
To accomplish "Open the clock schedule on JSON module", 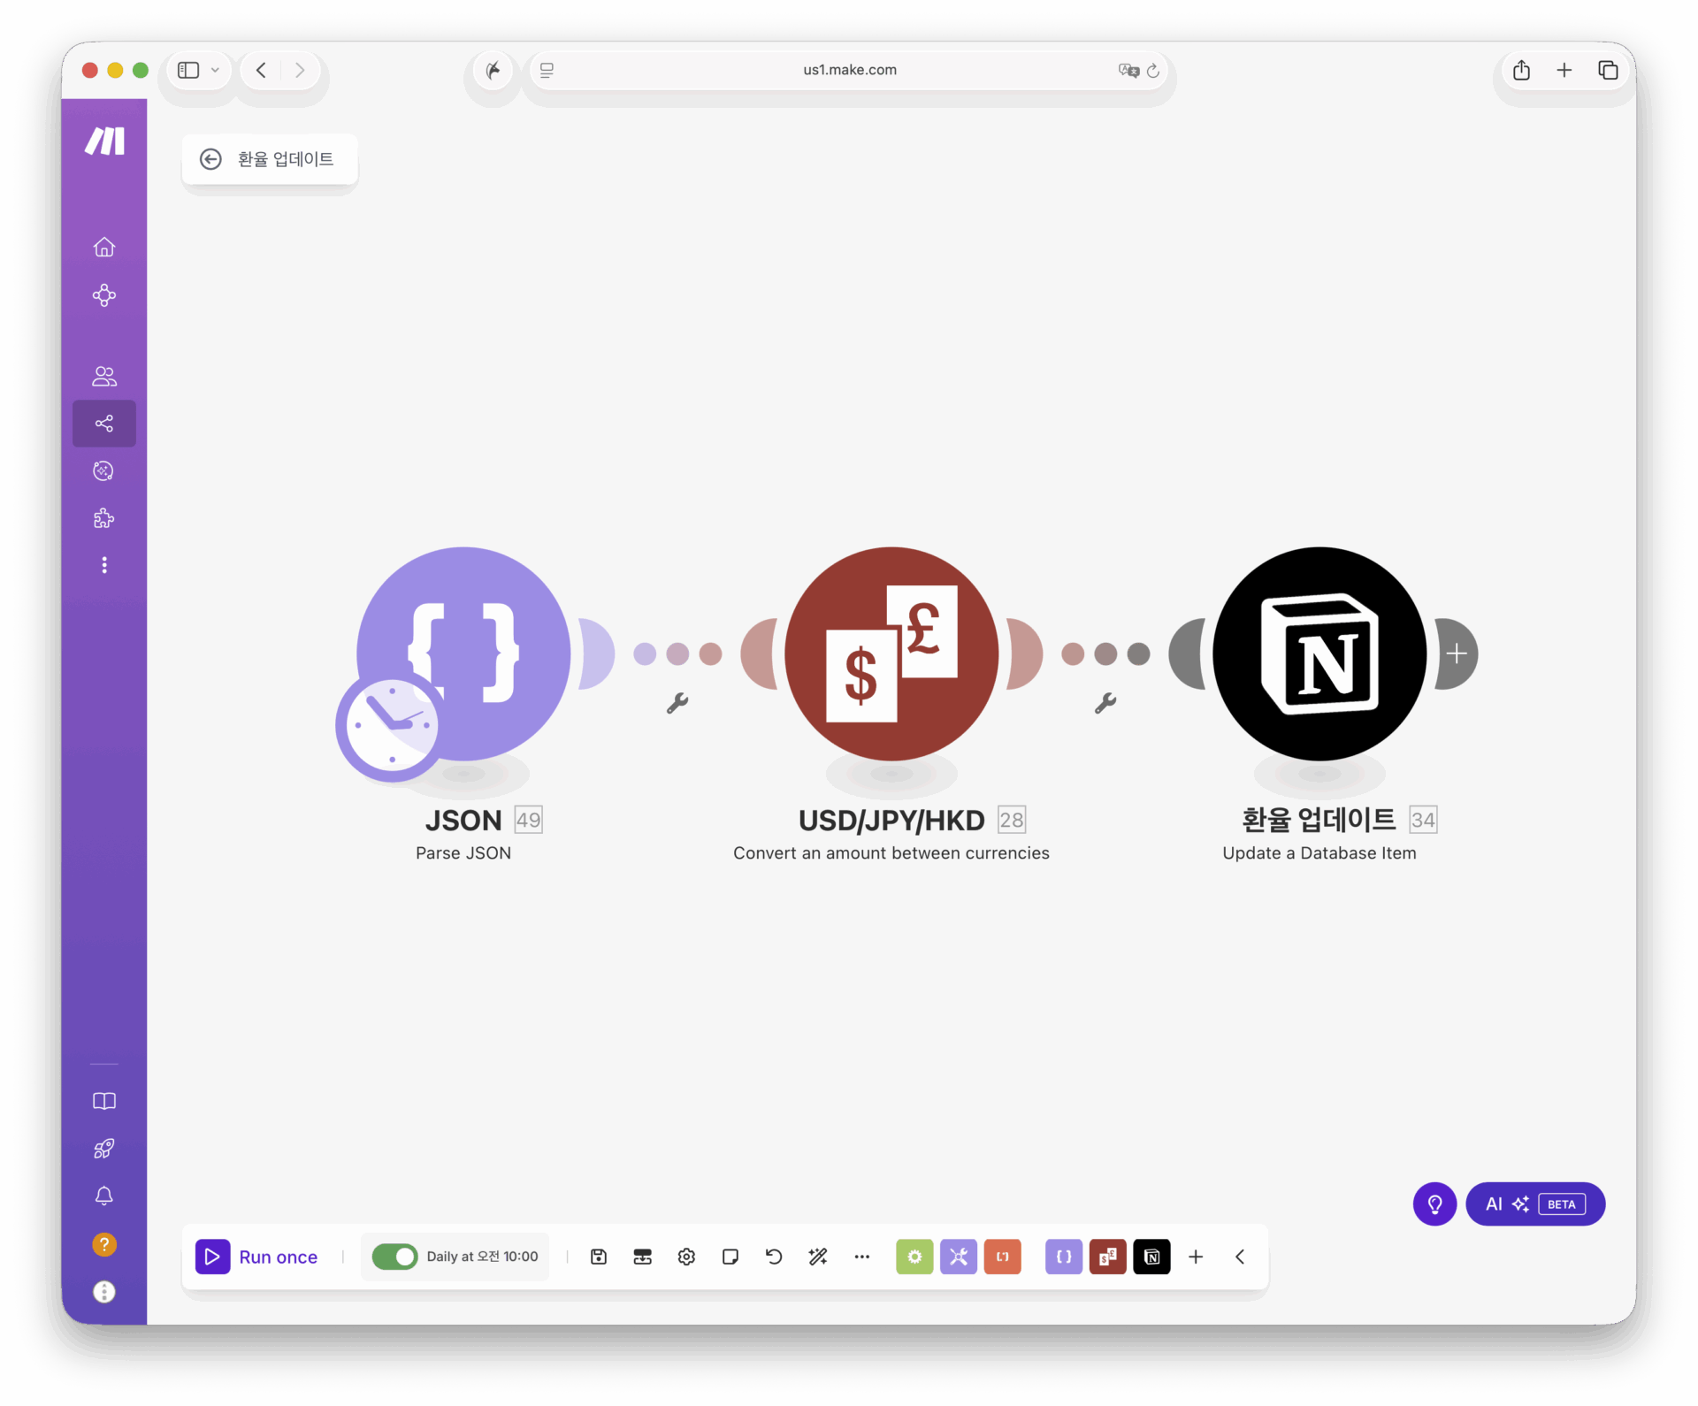I will 391,726.
